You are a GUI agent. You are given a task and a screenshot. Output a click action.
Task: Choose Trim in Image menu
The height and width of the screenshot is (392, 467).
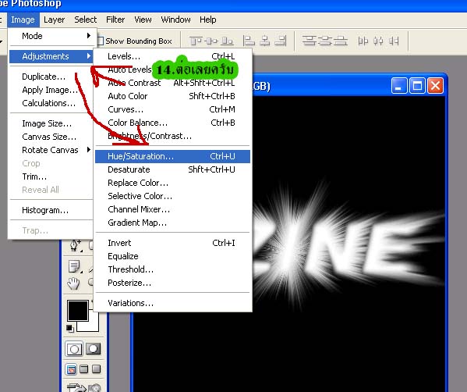(x=51, y=176)
